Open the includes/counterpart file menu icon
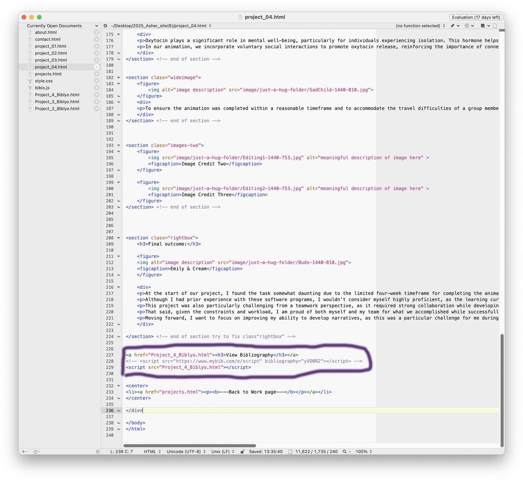 coord(485,26)
